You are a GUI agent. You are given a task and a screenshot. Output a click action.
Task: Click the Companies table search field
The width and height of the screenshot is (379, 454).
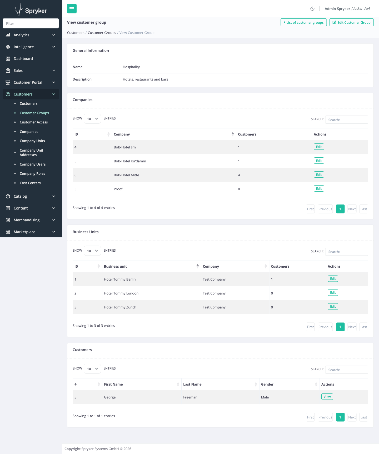click(x=347, y=120)
